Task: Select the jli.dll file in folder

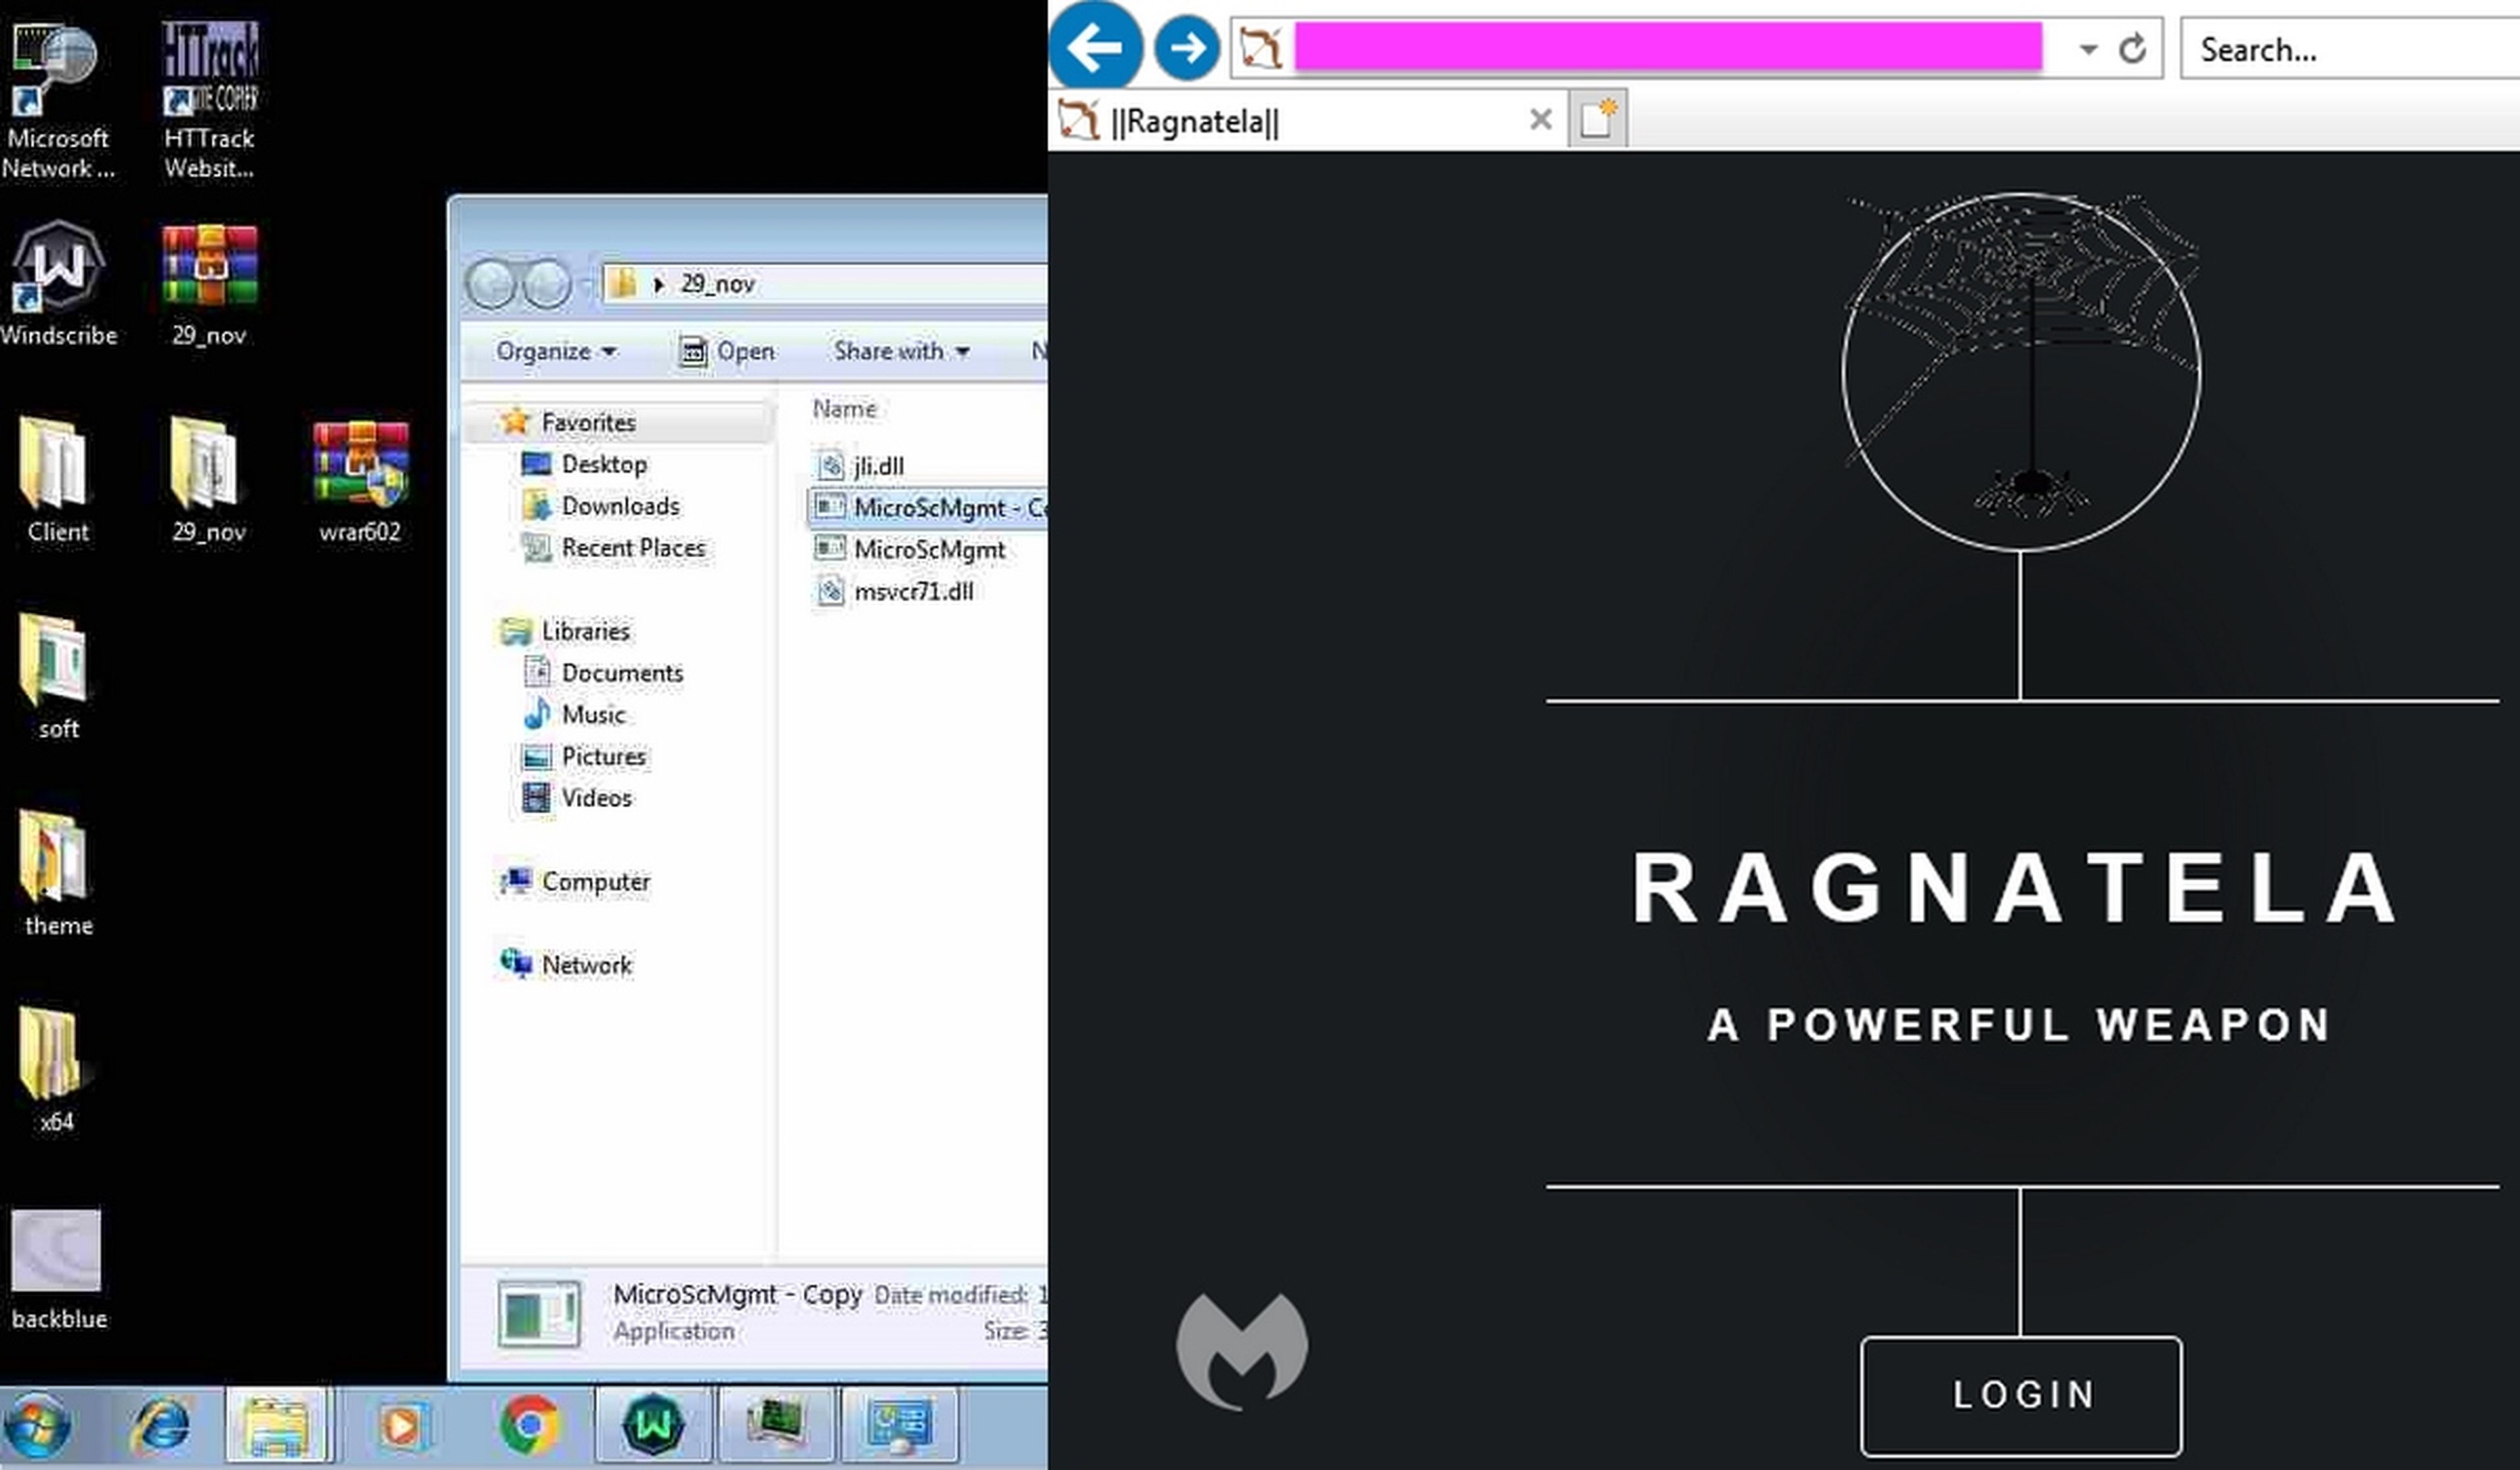Action: pos(880,464)
